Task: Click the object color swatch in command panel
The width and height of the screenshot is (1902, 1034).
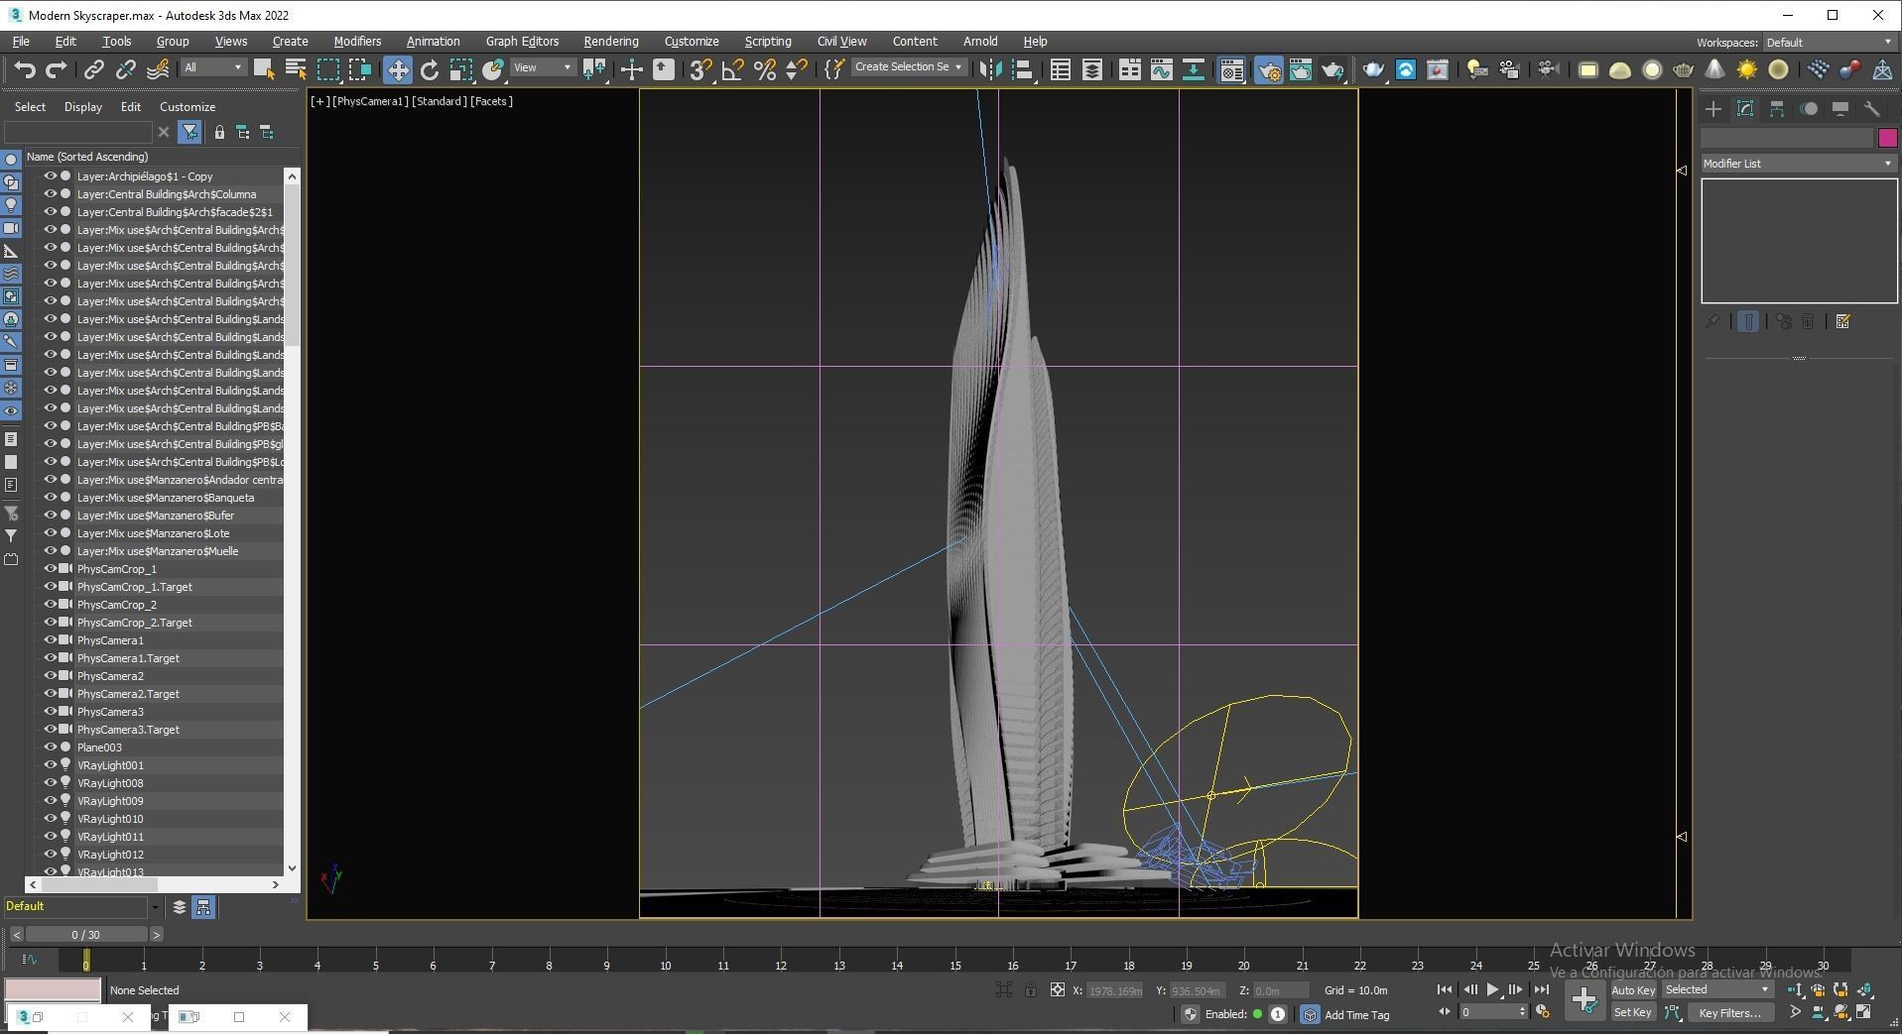Action: click(x=1886, y=138)
